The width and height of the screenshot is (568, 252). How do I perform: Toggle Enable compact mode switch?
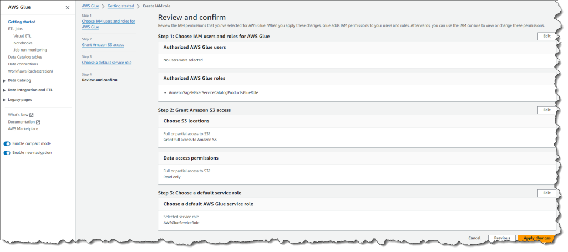[7, 143]
